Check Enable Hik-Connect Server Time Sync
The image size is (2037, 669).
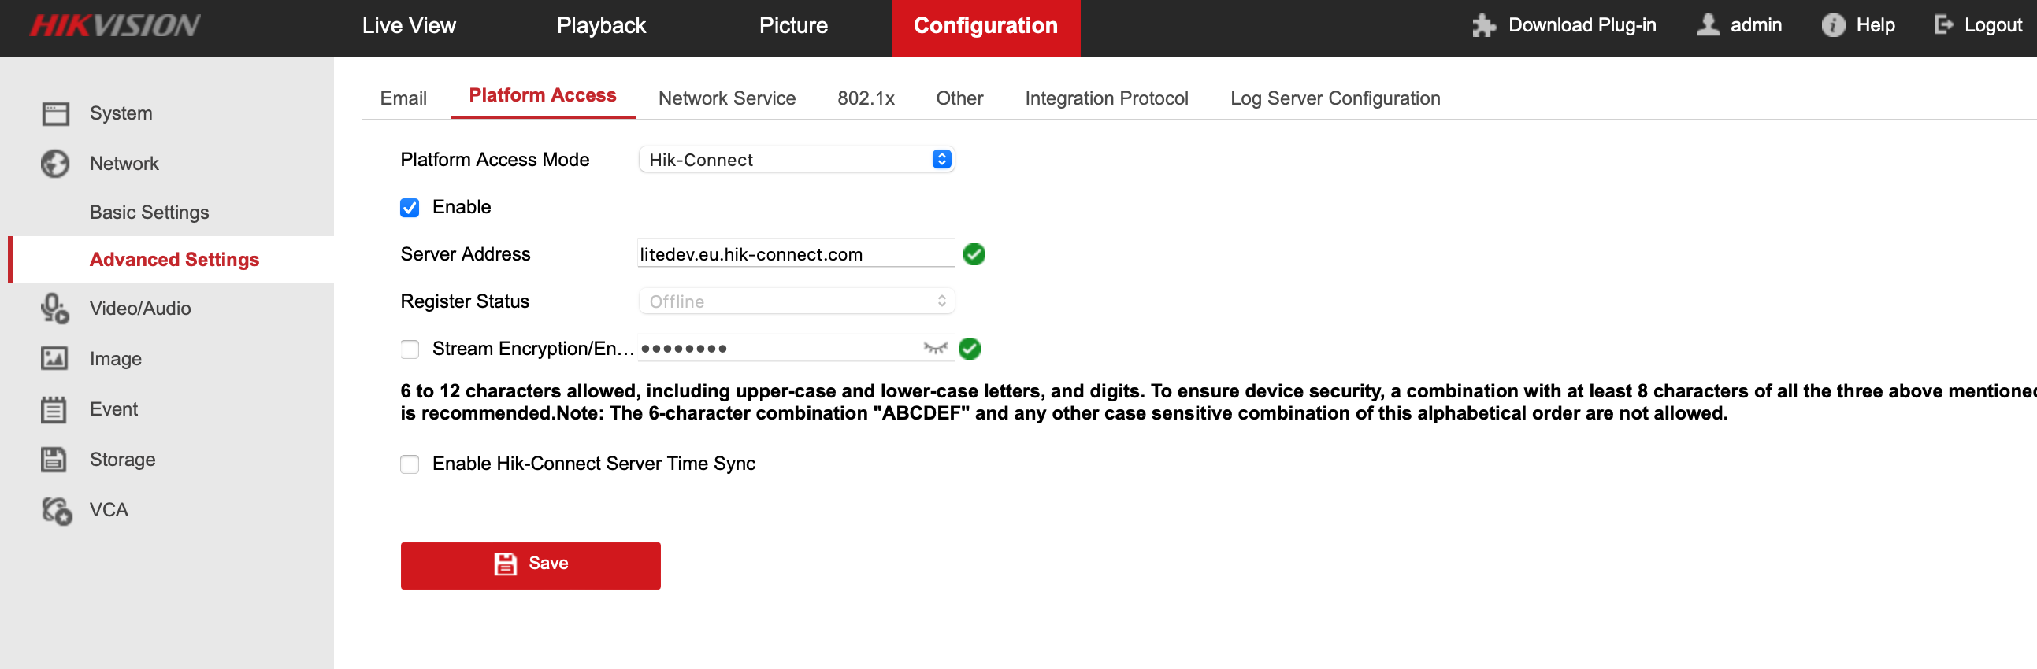pos(410,464)
